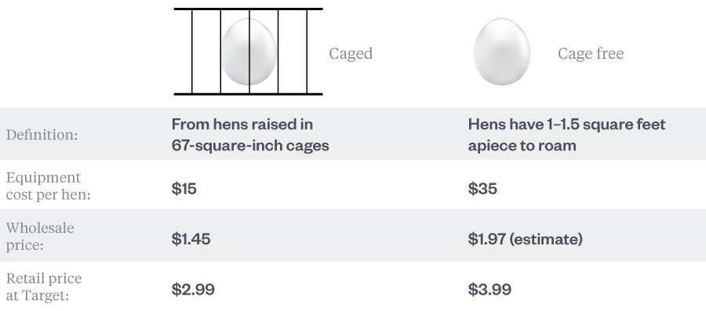This screenshot has height=311, width=706.
Task: Click the 'Wholesale price:' row label
Action: [x=40, y=237]
